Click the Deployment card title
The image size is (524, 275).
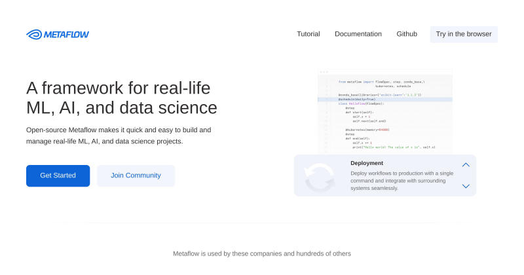[367, 163]
